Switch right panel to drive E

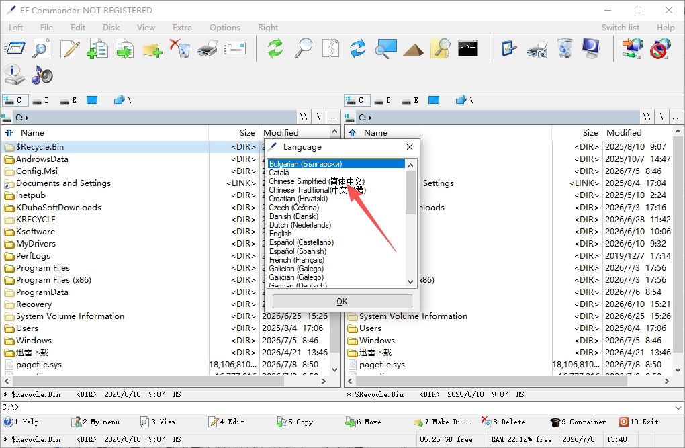coord(410,101)
